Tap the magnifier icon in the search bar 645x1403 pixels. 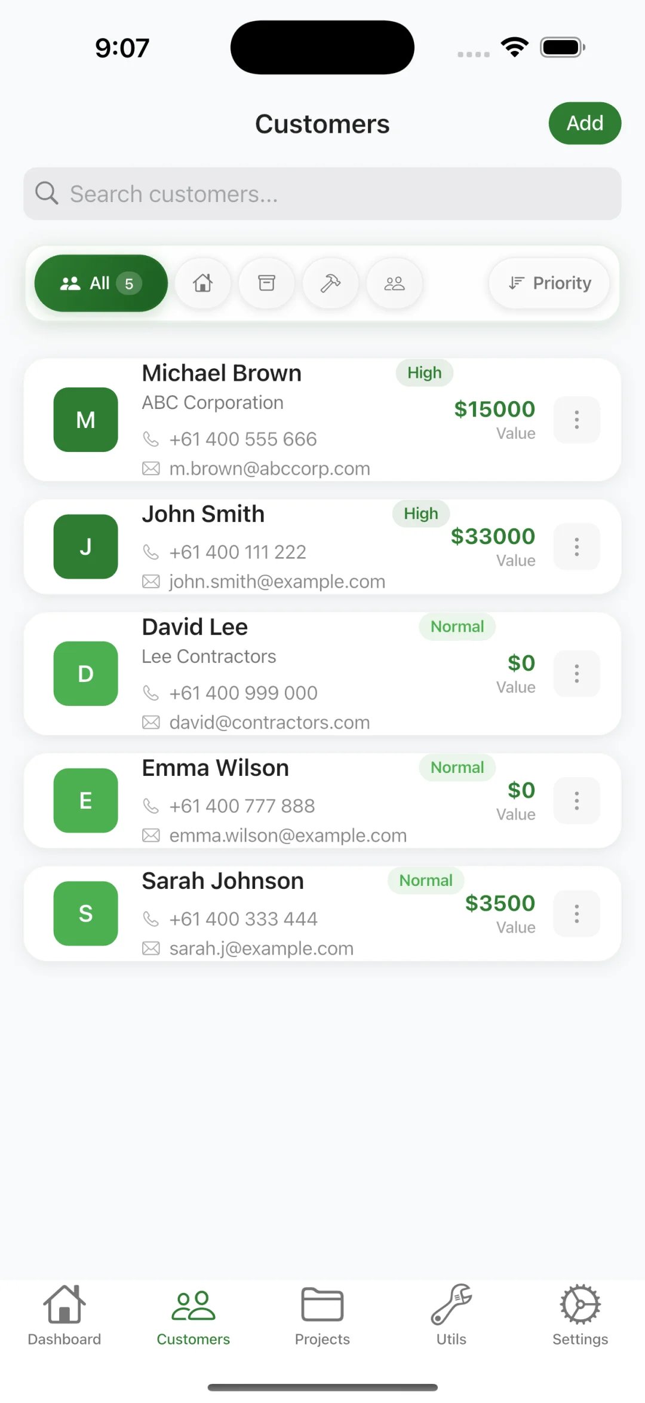(47, 194)
